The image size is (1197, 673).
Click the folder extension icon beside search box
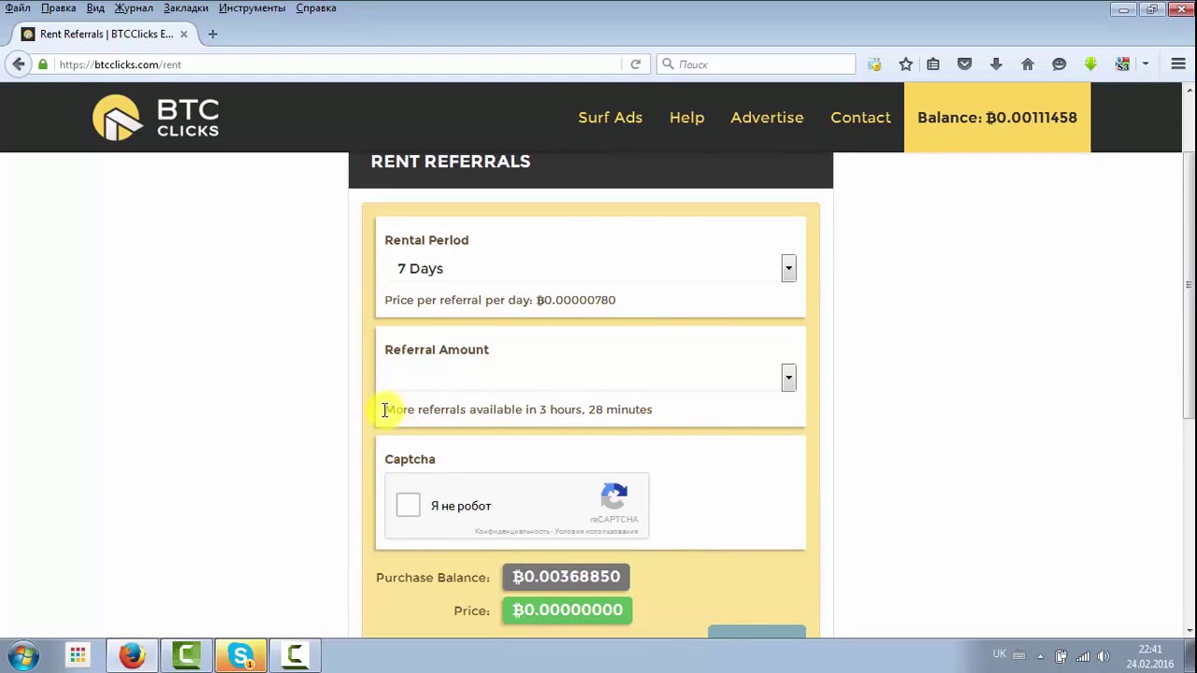coord(873,64)
